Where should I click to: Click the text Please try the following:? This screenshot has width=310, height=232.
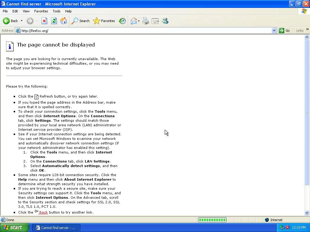click(27, 86)
